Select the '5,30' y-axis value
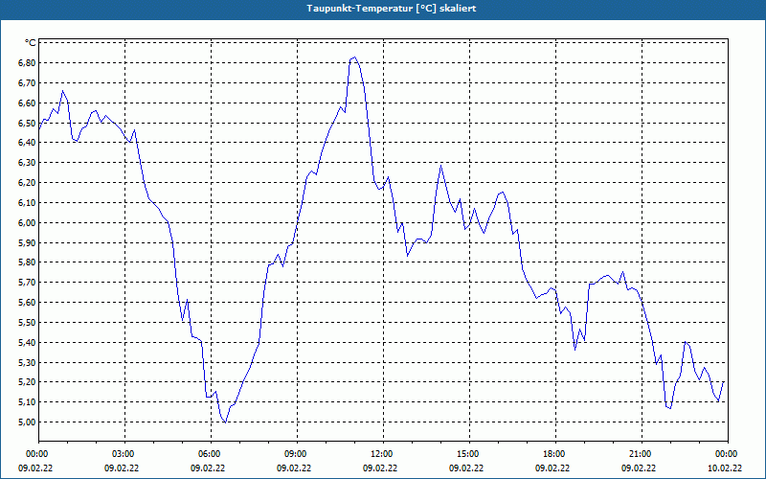Screen dimensions: 766x479 [27, 363]
